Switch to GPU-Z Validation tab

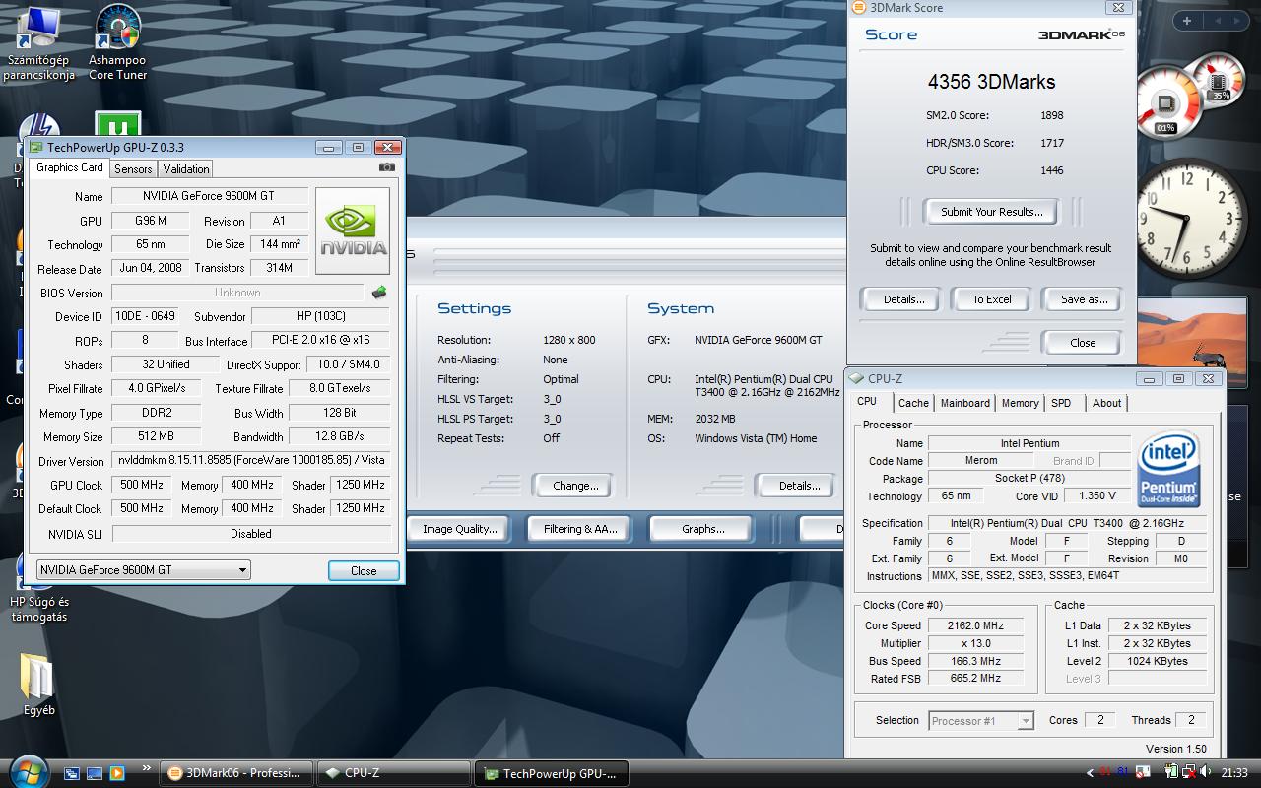tap(186, 168)
